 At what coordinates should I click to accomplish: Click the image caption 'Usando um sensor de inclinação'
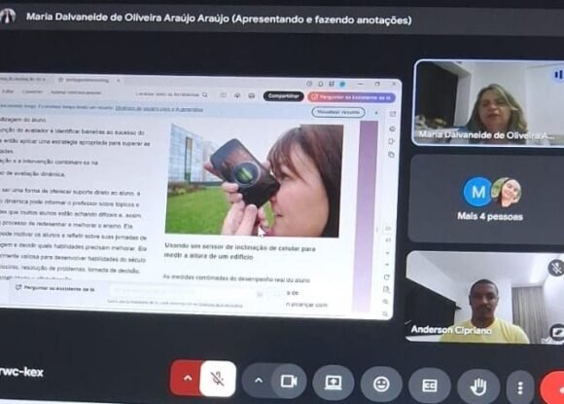click(x=239, y=252)
